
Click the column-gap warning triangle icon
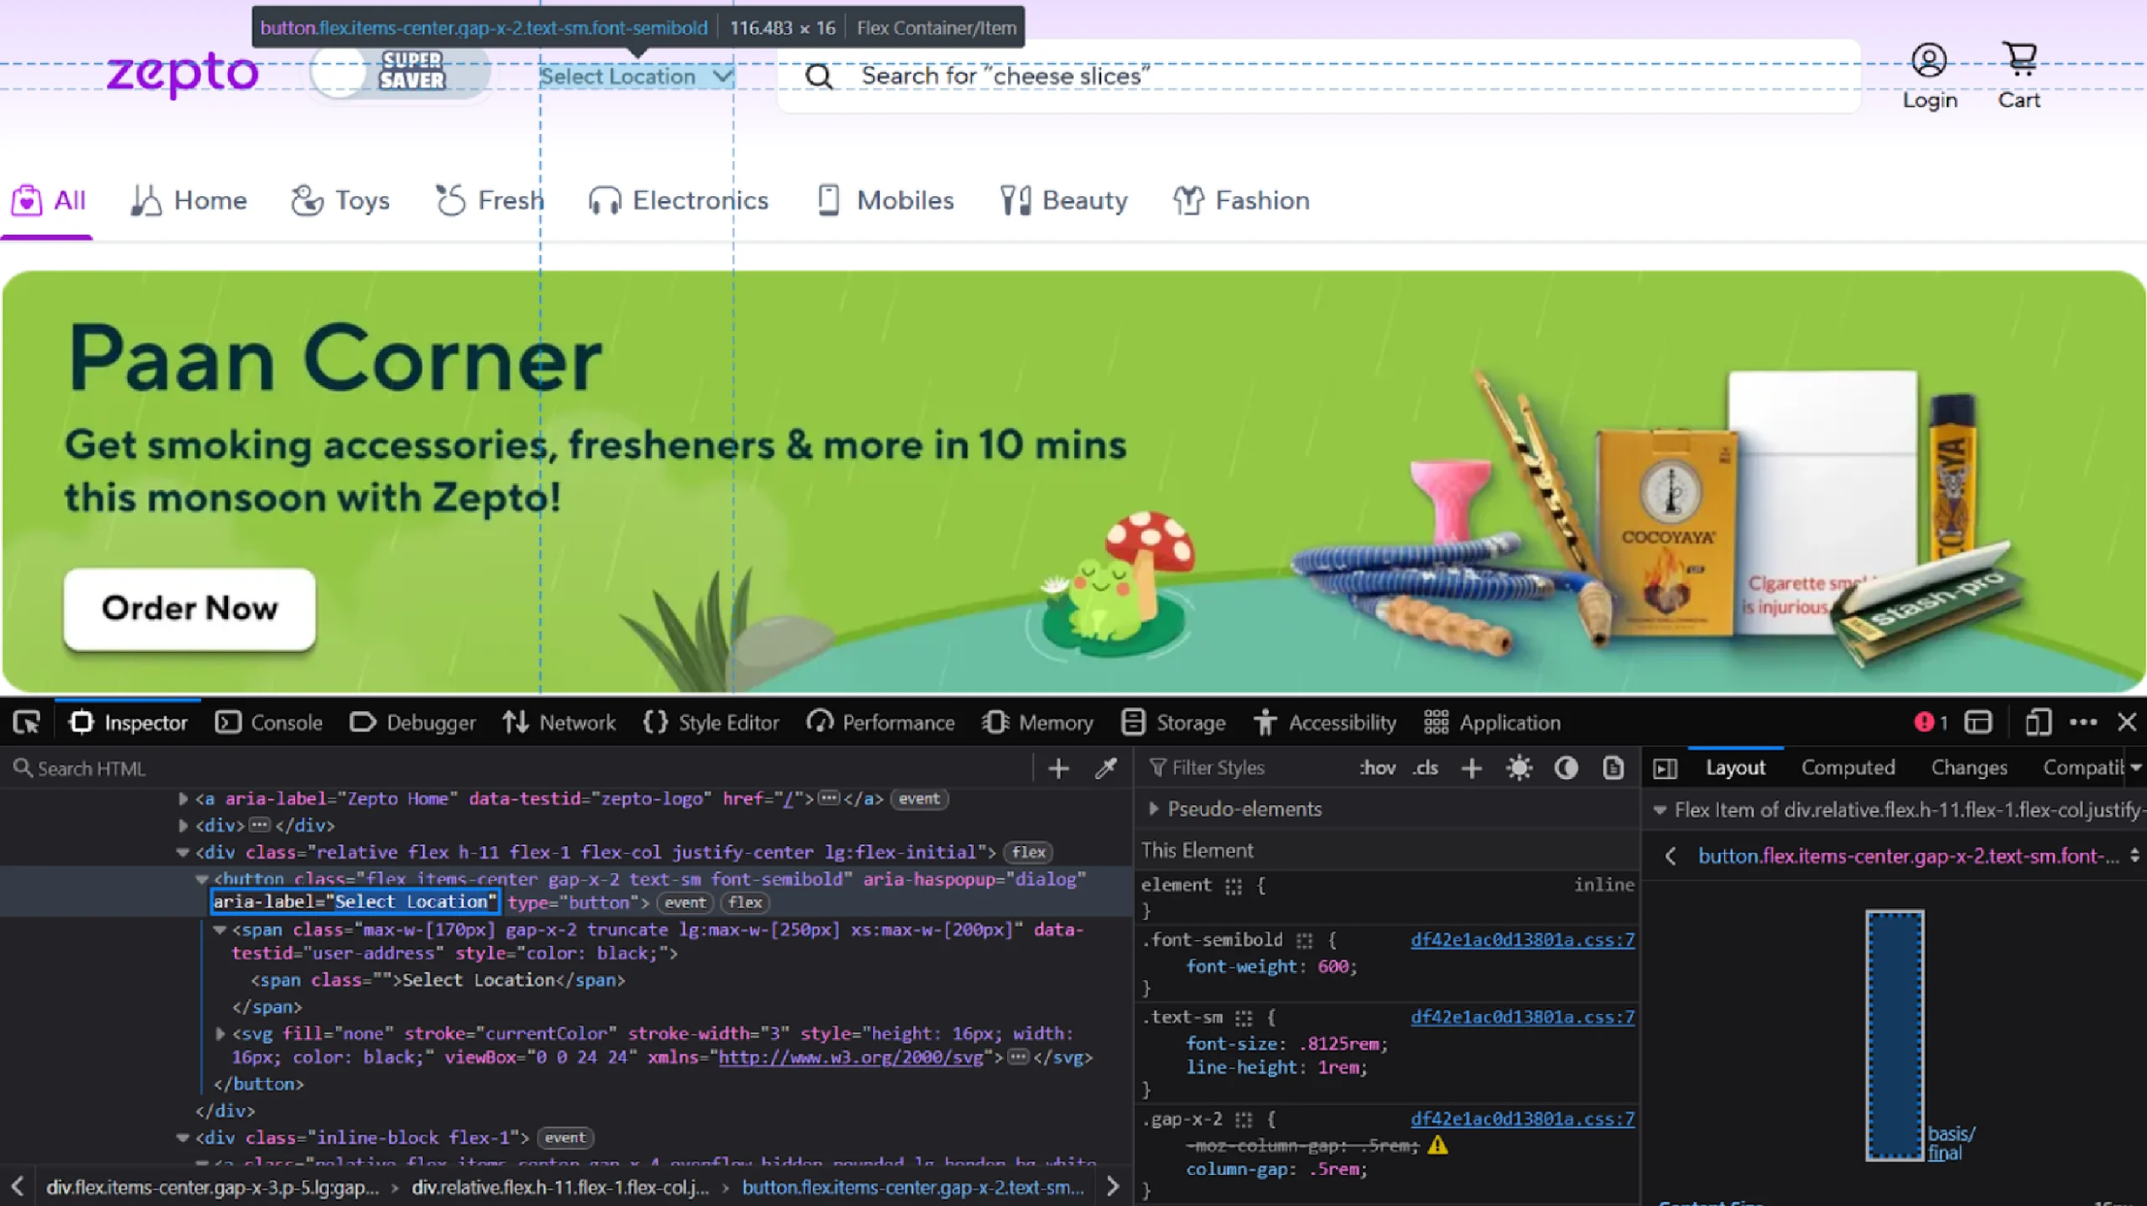pyautogui.click(x=1437, y=1145)
